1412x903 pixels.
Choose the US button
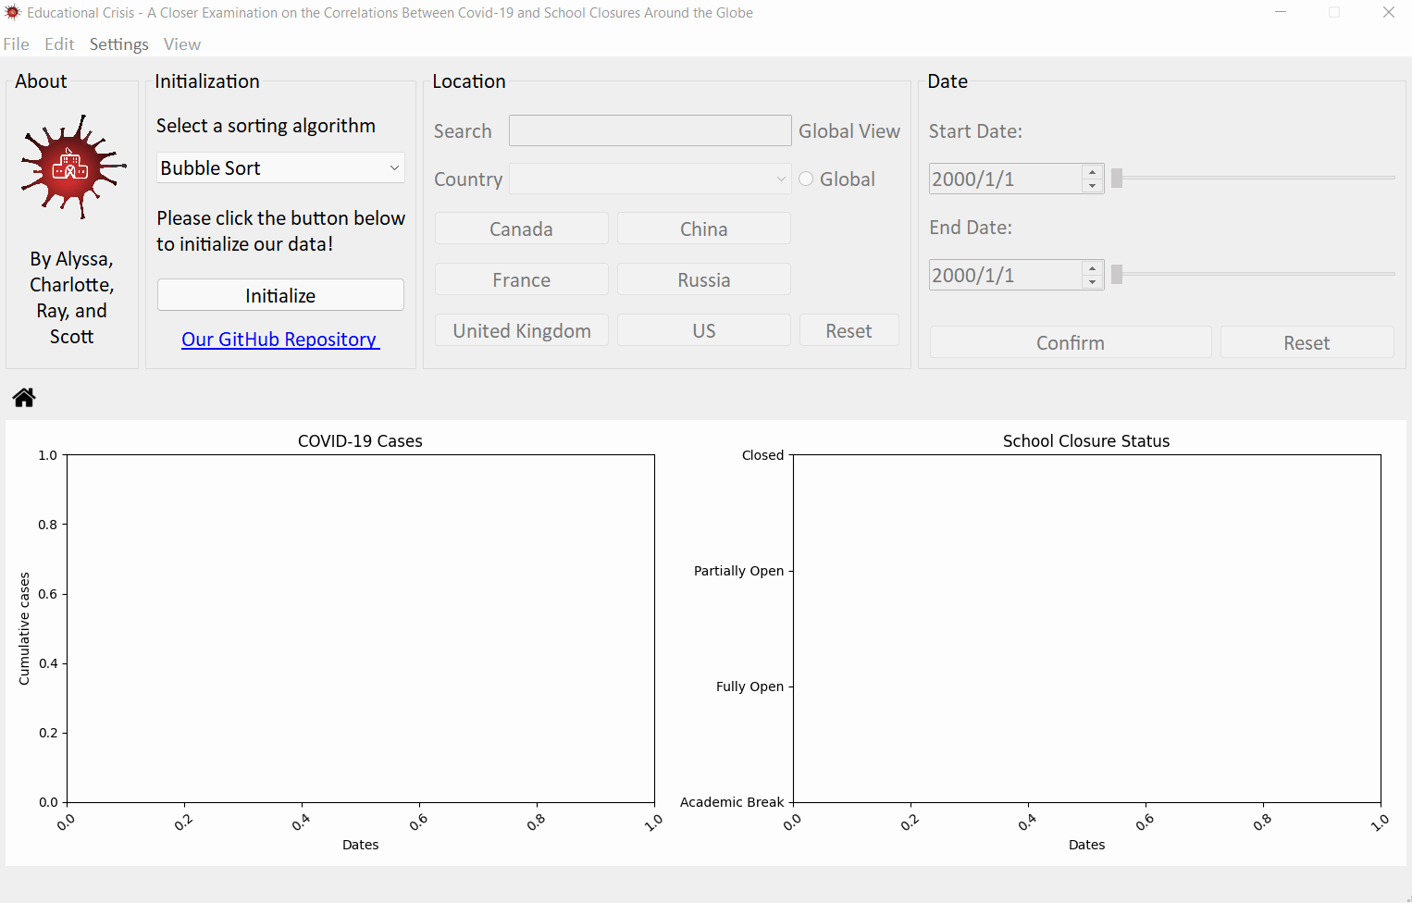[704, 330]
